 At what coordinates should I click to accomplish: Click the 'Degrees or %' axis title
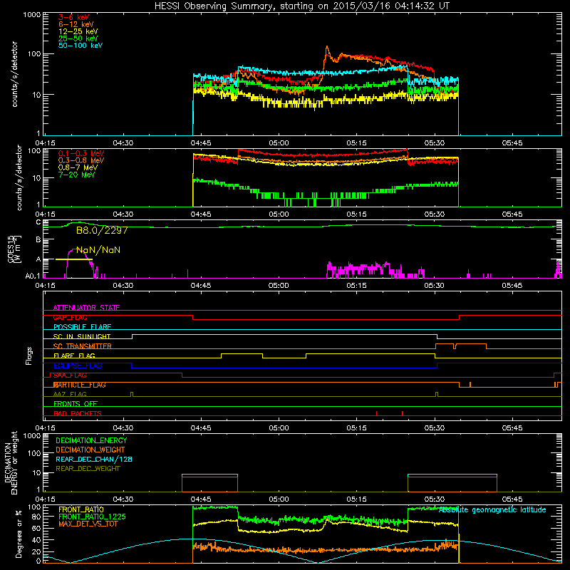[19, 534]
